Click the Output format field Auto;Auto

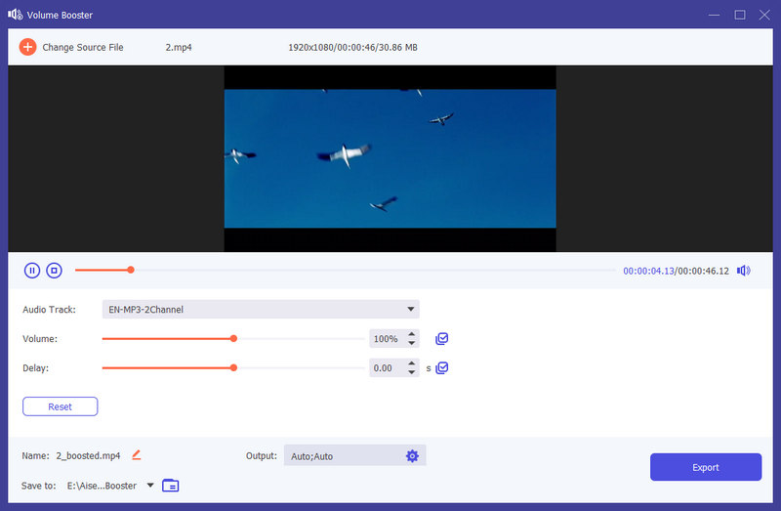tap(342, 456)
